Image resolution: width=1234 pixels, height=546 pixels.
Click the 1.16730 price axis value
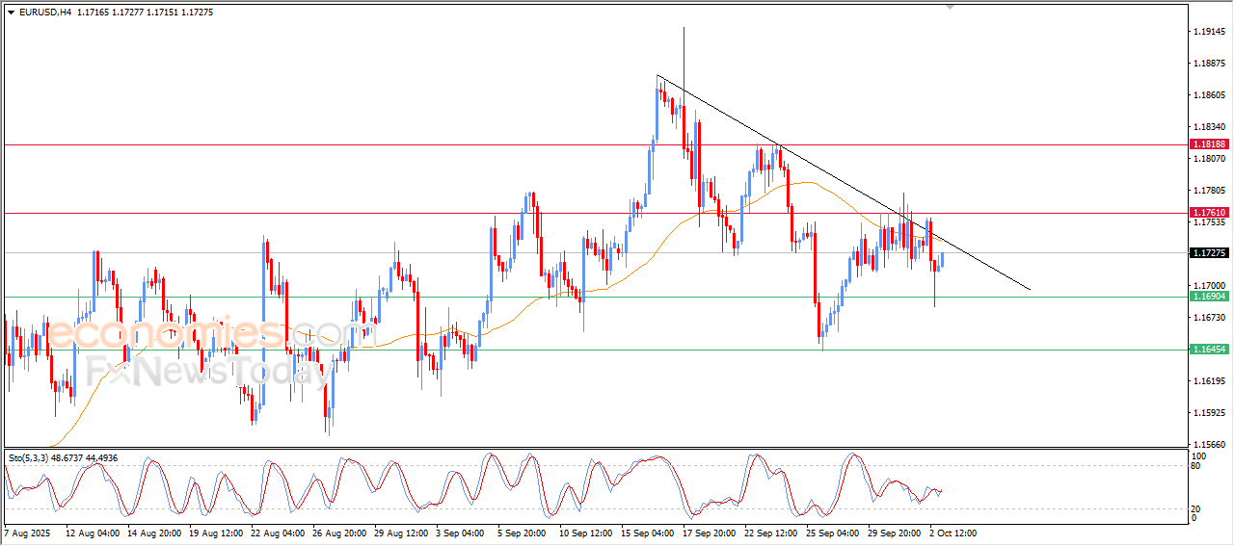click(1209, 318)
